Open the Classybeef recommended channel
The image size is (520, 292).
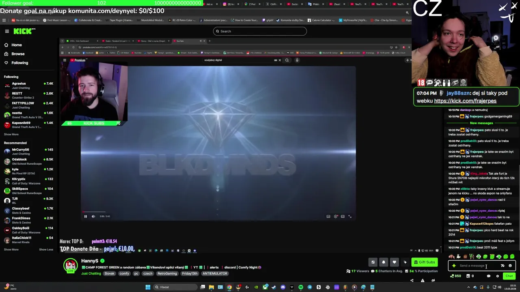[x=28, y=210]
